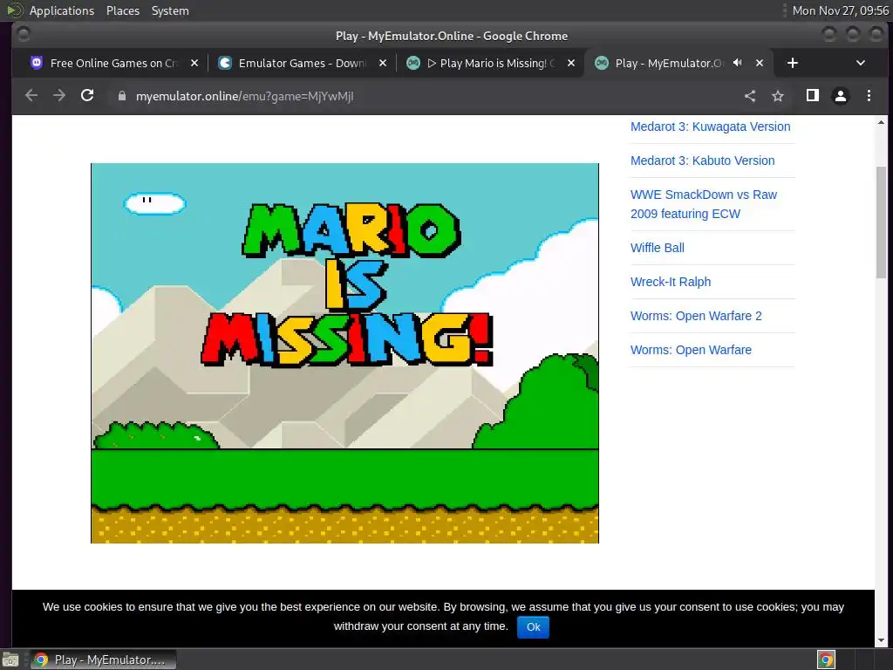Close the Free Online Games tab
The width and height of the screenshot is (893, 670).
[x=194, y=63]
